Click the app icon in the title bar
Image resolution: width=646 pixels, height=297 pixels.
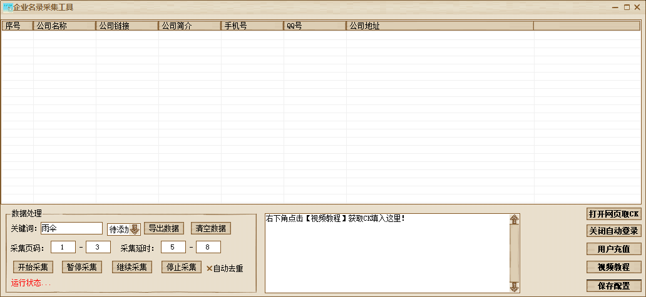pyautogui.click(x=8, y=8)
